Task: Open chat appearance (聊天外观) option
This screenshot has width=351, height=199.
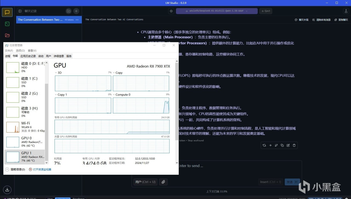Action: point(301,20)
